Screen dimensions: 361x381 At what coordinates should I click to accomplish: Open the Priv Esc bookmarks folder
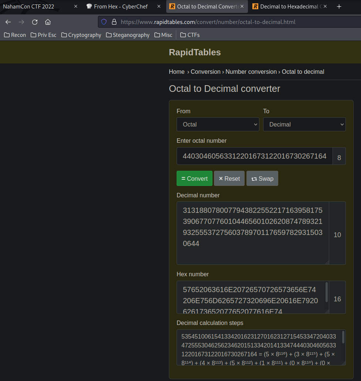44,35
